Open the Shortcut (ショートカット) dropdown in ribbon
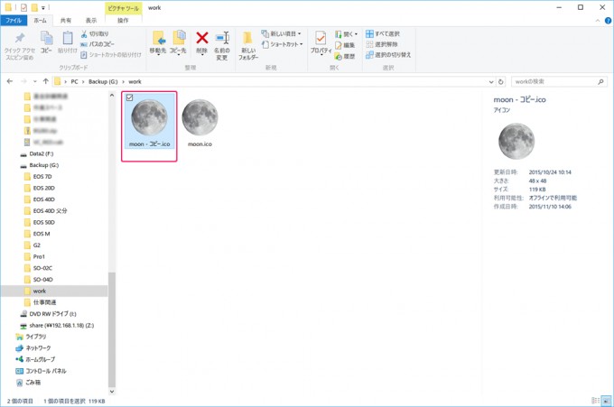This screenshot has height=407, width=614. tap(283, 44)
